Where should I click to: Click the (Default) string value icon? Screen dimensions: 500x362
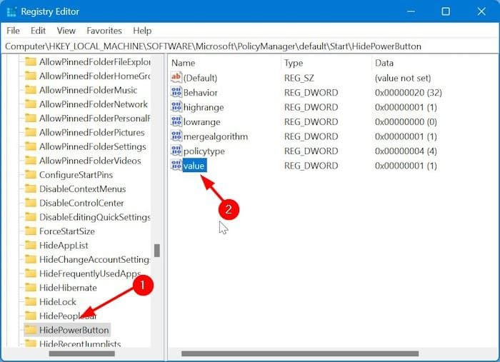pos(176,77)
